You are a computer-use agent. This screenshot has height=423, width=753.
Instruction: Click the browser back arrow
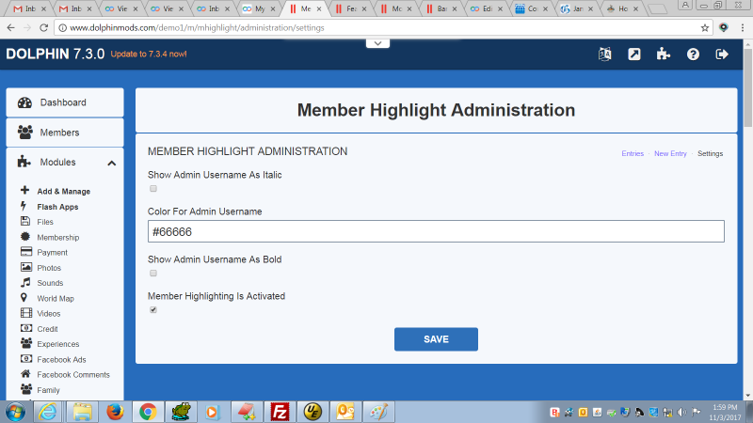tap(11, 28)
